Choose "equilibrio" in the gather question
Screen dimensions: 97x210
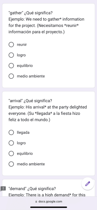[x=11, y=66]
